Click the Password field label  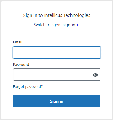click(x=21, y=65)
